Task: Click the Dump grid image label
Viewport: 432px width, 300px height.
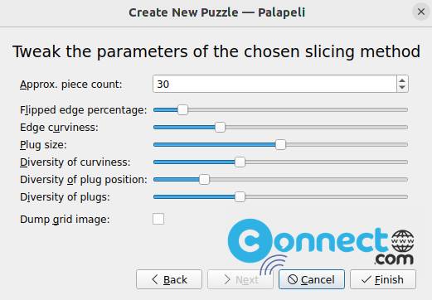Action: click(65, 220)
